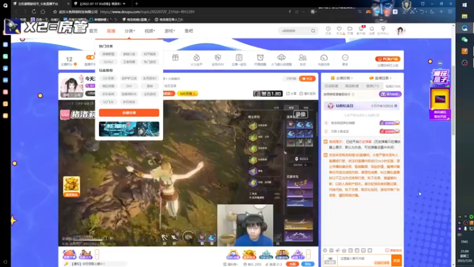Click the megaphone icon in chat toolbar
The image size is (474, 267).
pyautogui.click(x=338, y=250)
